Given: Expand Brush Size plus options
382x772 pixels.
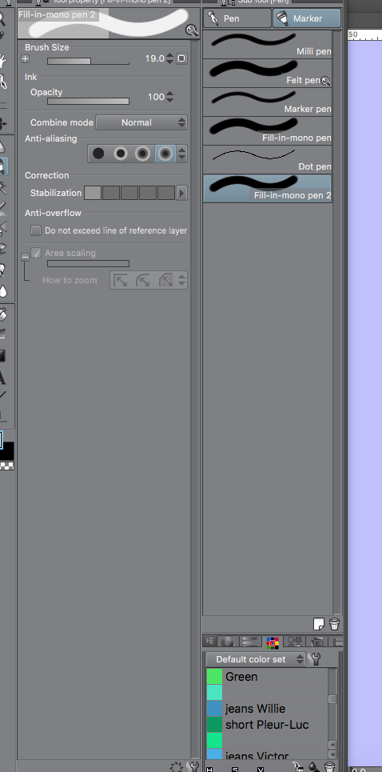Looking at the screenshot, I should (26, 58).
